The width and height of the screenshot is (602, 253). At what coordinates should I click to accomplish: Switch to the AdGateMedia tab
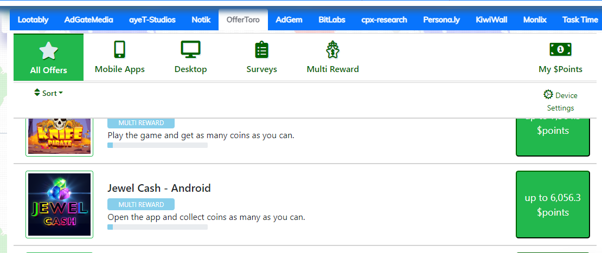[x=89, y=20]
